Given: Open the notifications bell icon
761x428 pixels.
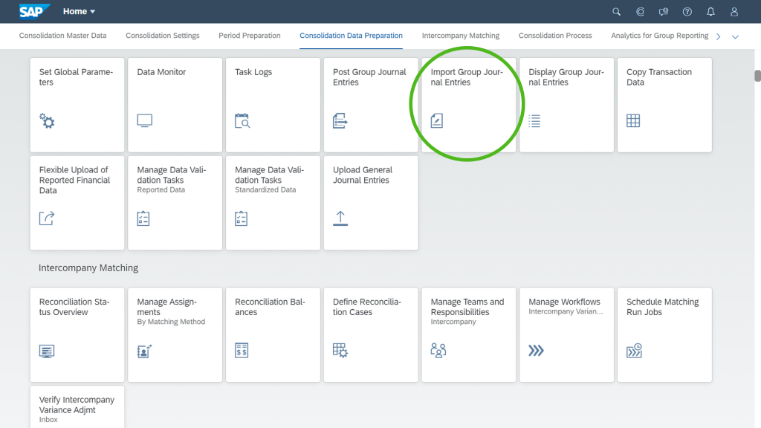Looking at the screenshot, I should coord(710,12).
